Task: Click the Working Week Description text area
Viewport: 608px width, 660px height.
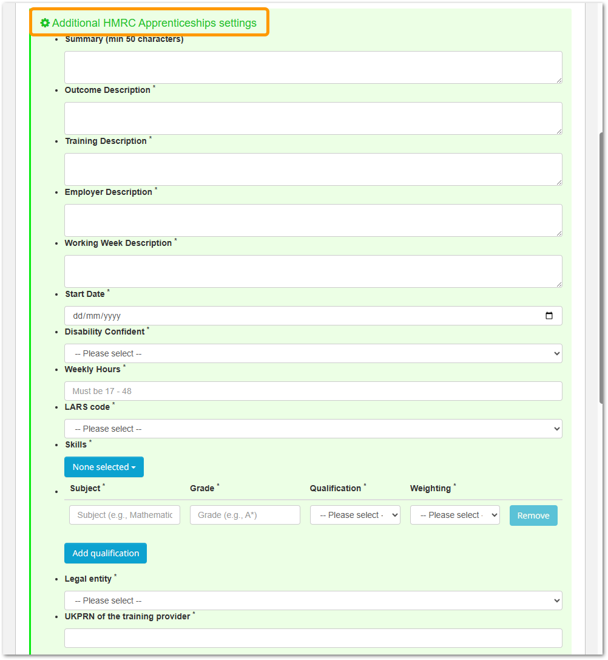Action: (313, 271)
